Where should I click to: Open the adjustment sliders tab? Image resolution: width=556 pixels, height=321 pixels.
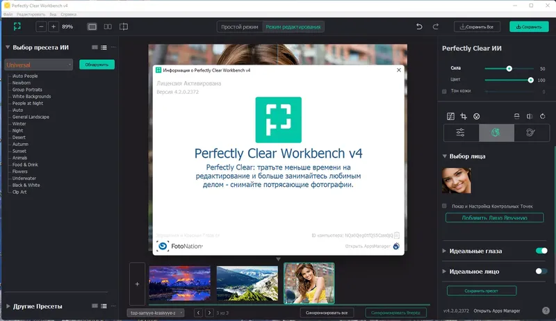point(461,133)
